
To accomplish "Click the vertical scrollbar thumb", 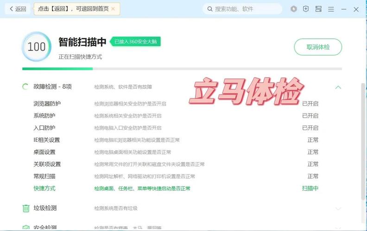I will tap(363, 141).
